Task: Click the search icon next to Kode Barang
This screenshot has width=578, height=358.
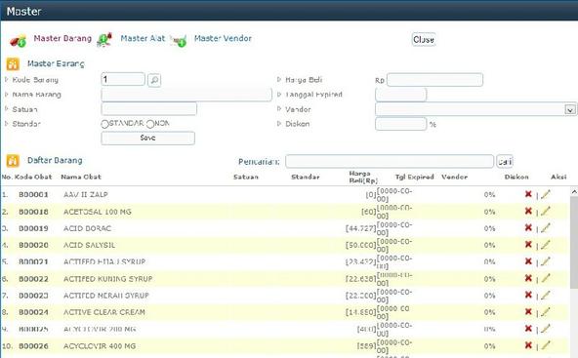Action: point(154,80)
